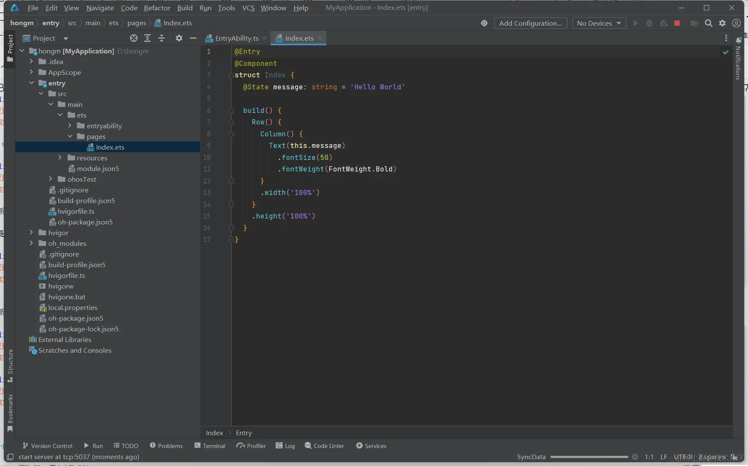Open the Project view selector dropdown
The image size is (748, 466).
pos(45,38)
